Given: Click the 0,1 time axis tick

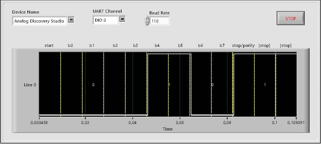Looking at the screenshot, I should click(274, 123).
